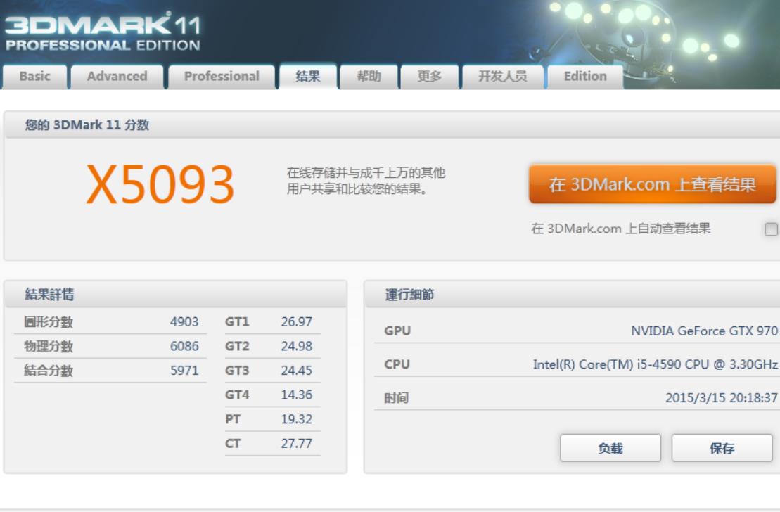Image resolution: width=780 pixels, height=512 pixels.
Task: Click the GPU row label
Action: tap(397, 331)
